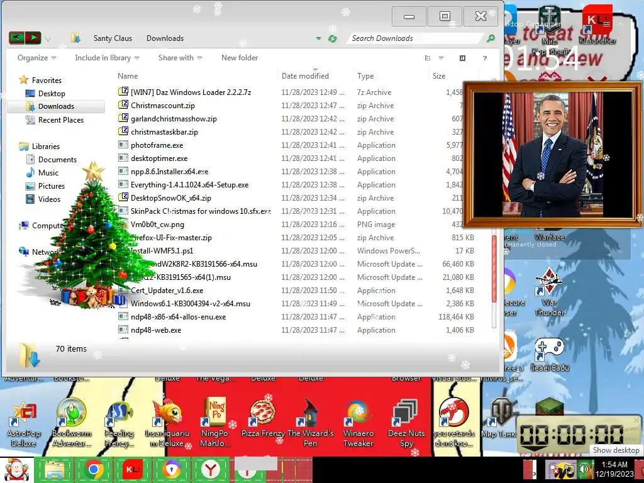
Task: Select Downloads in the navigation pane
Action: [x=56, y=106]
